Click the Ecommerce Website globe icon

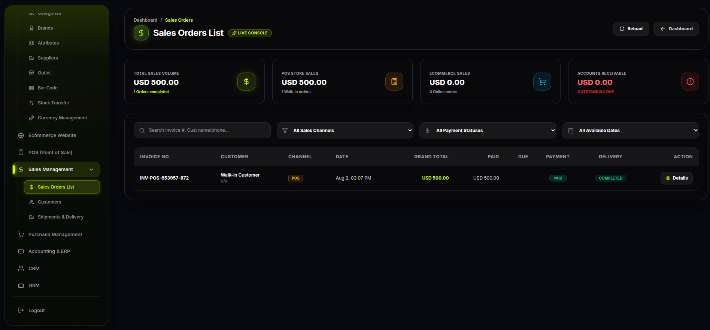(21, 135)
